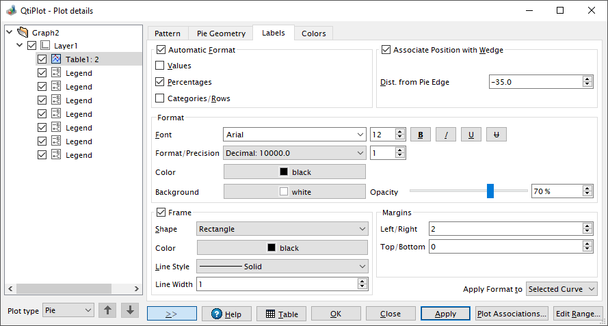Image resolution: width=608 pixels, height=326 pixels.
Task: Toggle the Underline font button
Action: [471, 135]
